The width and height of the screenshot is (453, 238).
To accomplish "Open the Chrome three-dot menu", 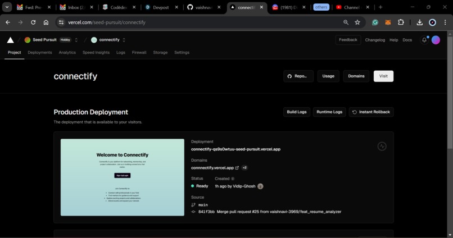I will 445,22.
